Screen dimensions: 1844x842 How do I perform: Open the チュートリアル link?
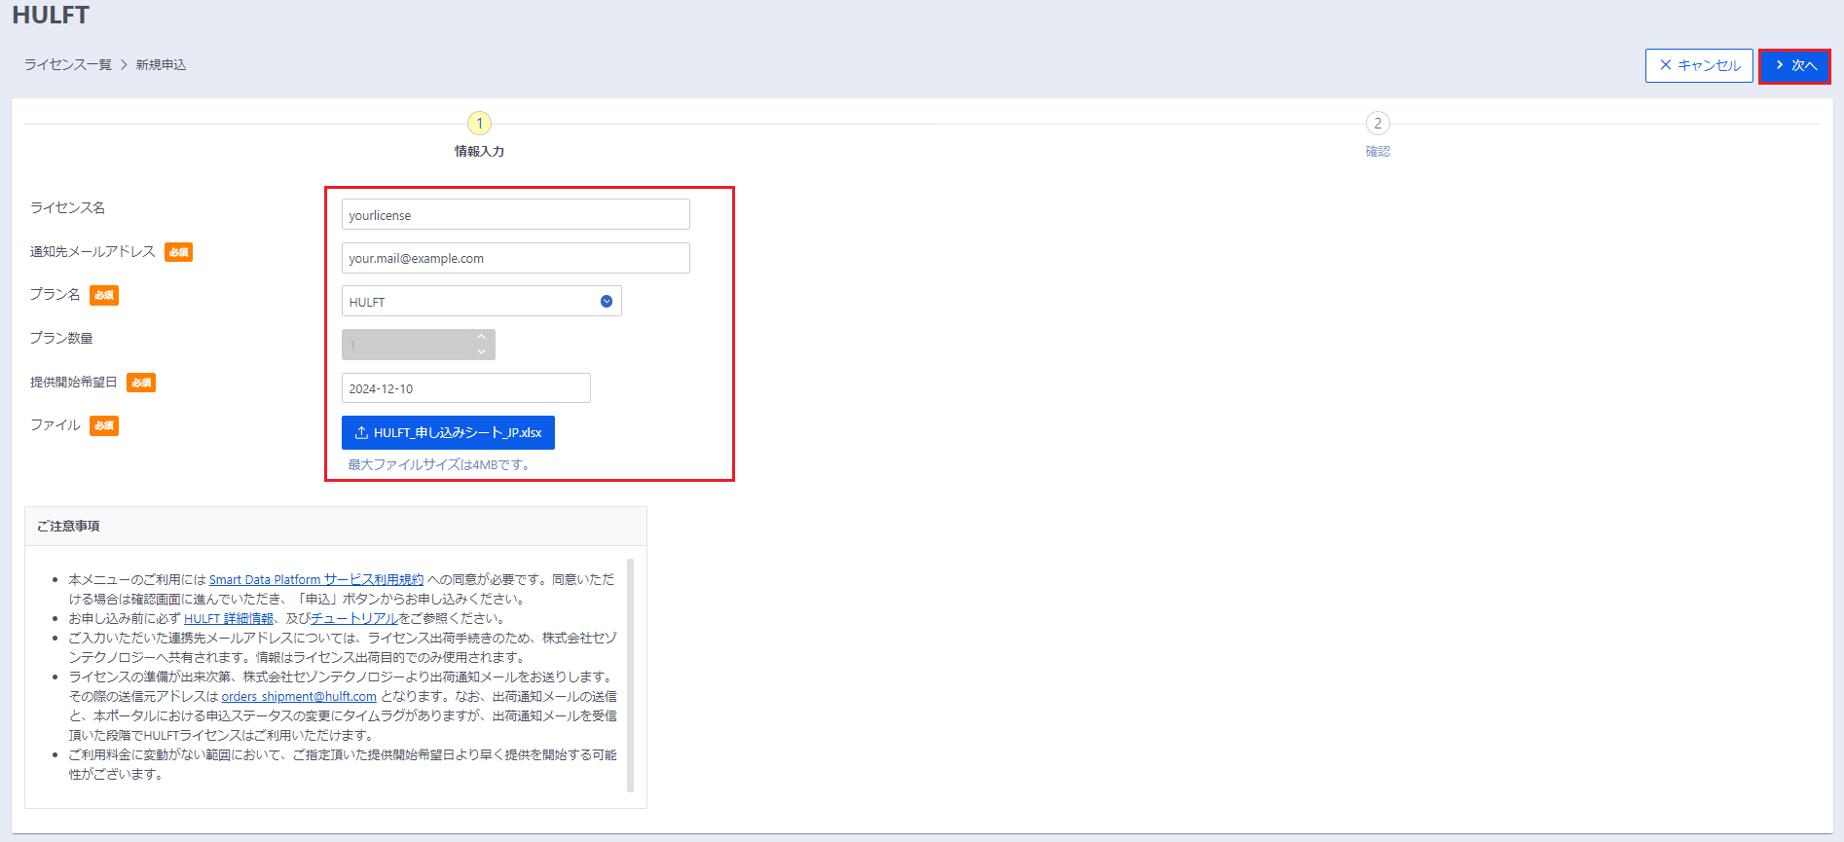coord(354,619)
